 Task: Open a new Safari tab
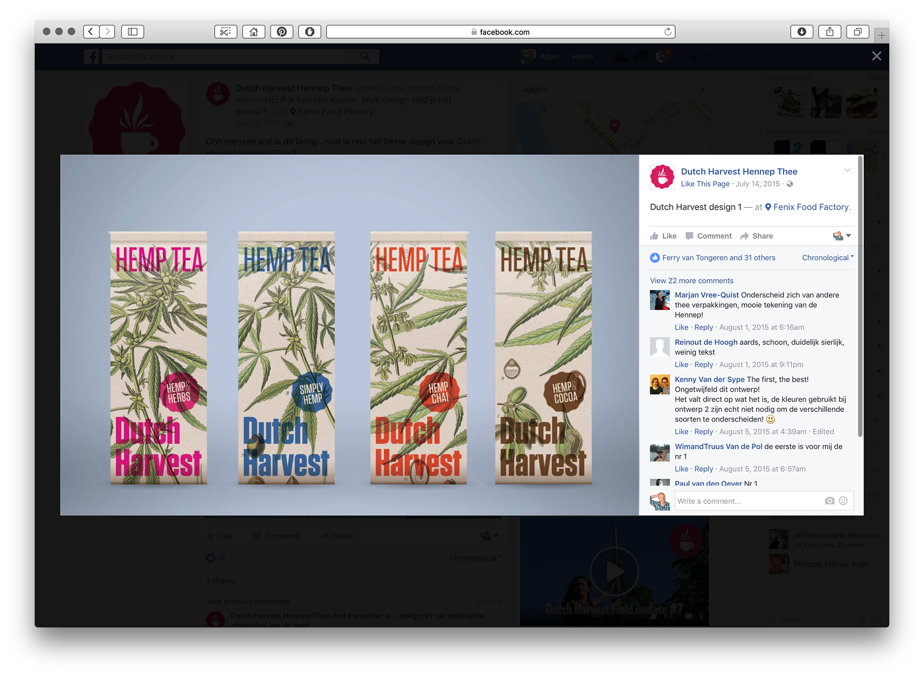point(881,35)
